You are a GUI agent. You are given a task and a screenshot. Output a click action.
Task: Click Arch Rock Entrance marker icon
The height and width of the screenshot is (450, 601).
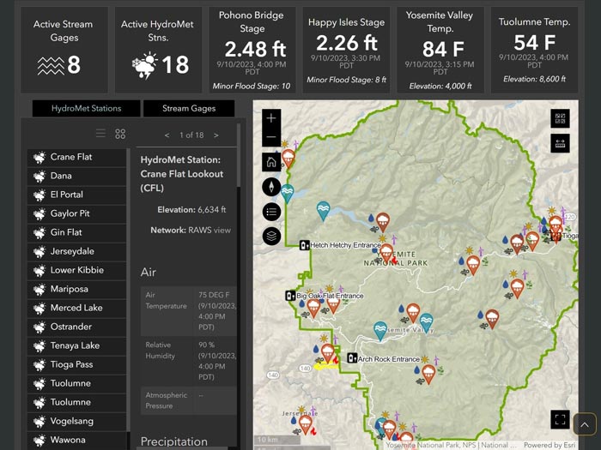[x=352, y=358]
